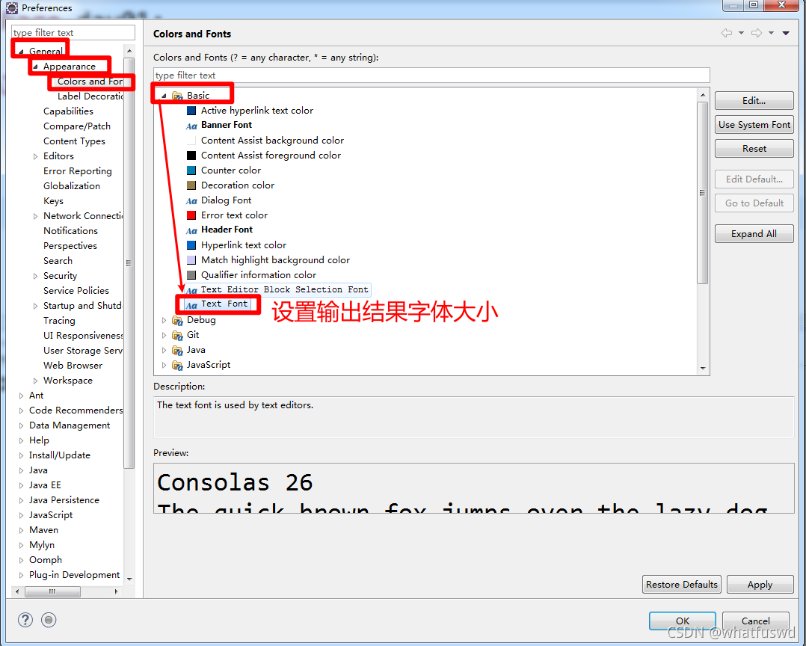Click the left tree horizontal scrollbar
Viewport: 806px width, 646px height.
(x=52, y=591)
